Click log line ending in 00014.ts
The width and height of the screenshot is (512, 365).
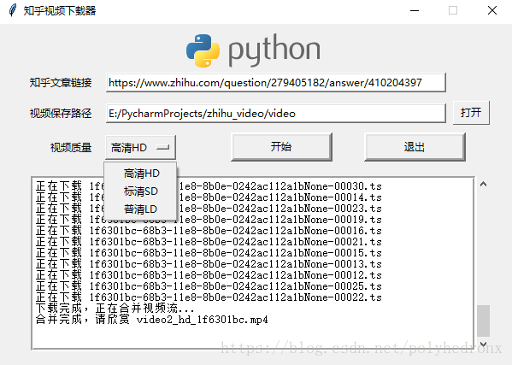pos(209,197)
